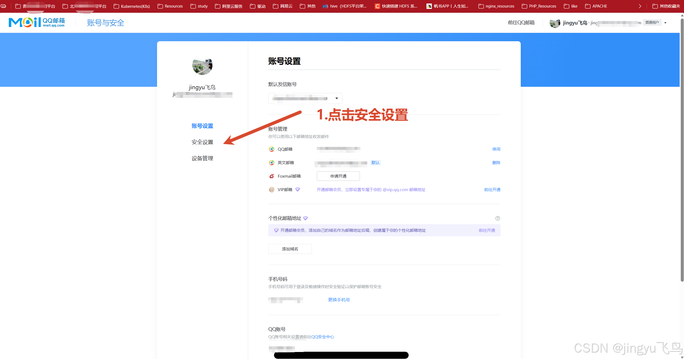This screenshot has width=684, height=359.
Task: Select 设备管理 in the sidebar
Action: coord(202,158)
